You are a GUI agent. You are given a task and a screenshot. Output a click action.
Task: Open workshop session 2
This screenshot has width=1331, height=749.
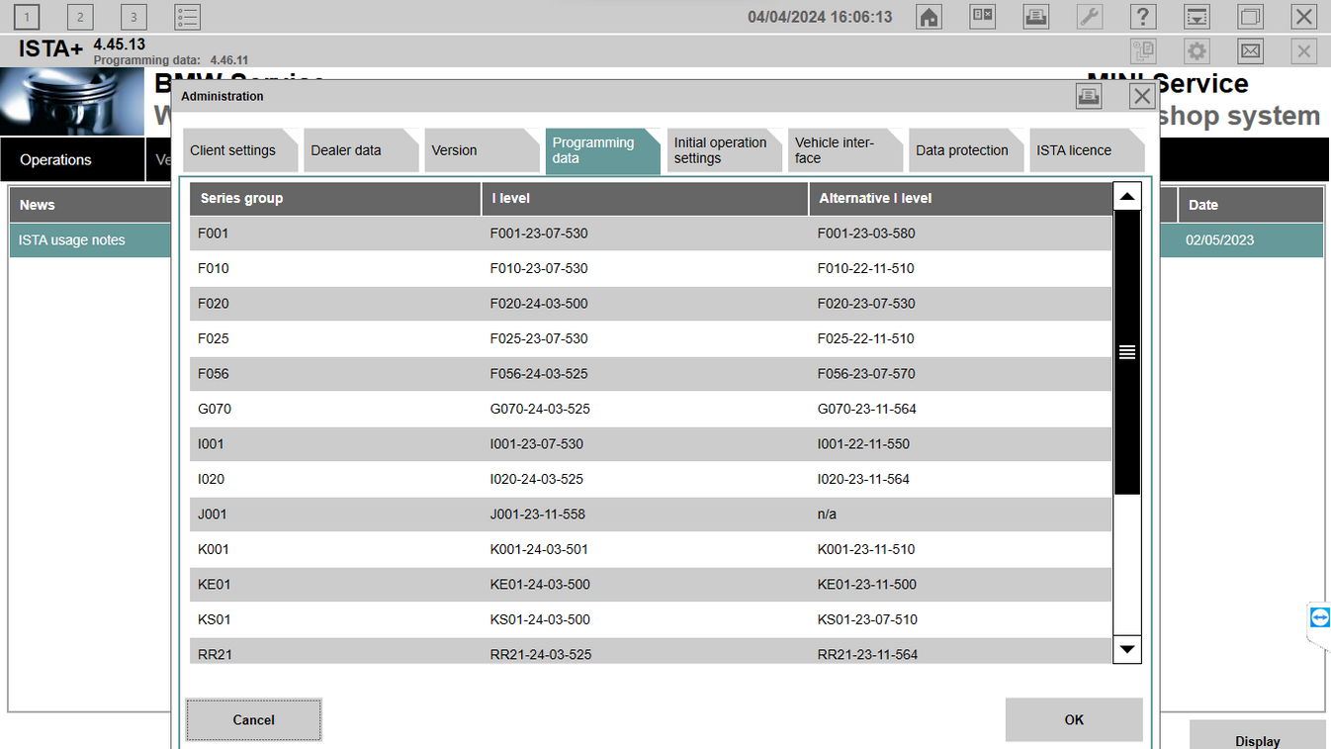(79, 17)
